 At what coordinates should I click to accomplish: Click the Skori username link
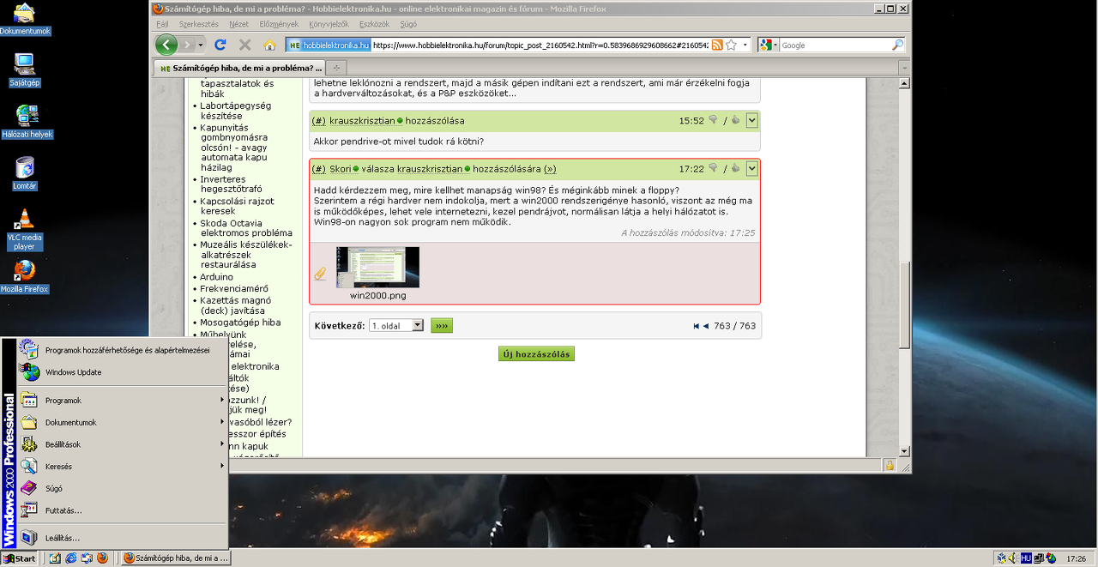[x=341, y=169]
